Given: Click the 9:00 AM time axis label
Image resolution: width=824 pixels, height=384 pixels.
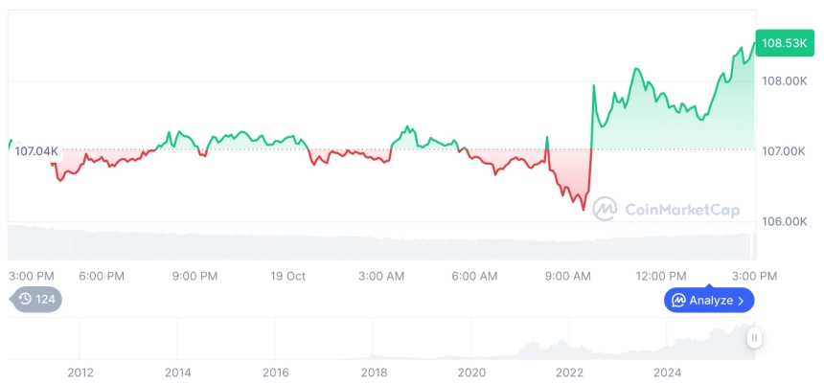Looking at the screenshot, I should (x=568, y=276).
